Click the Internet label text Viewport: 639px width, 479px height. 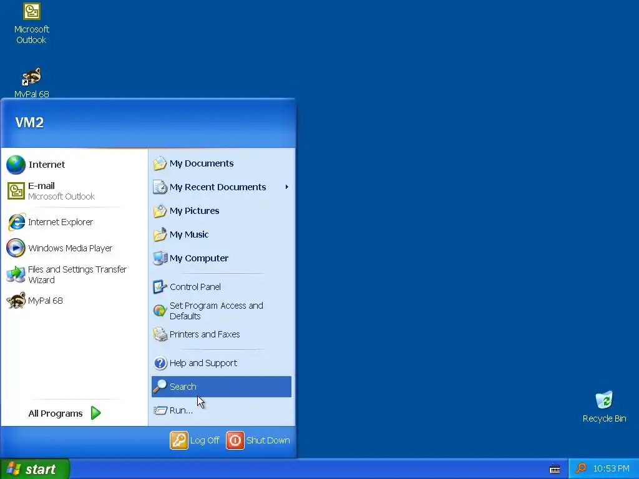tap(47, 165)
